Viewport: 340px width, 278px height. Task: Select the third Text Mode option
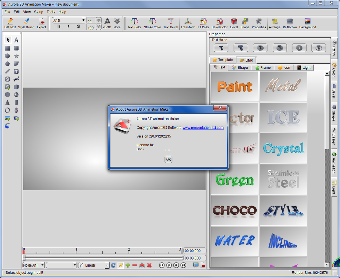tap(260, 48)
